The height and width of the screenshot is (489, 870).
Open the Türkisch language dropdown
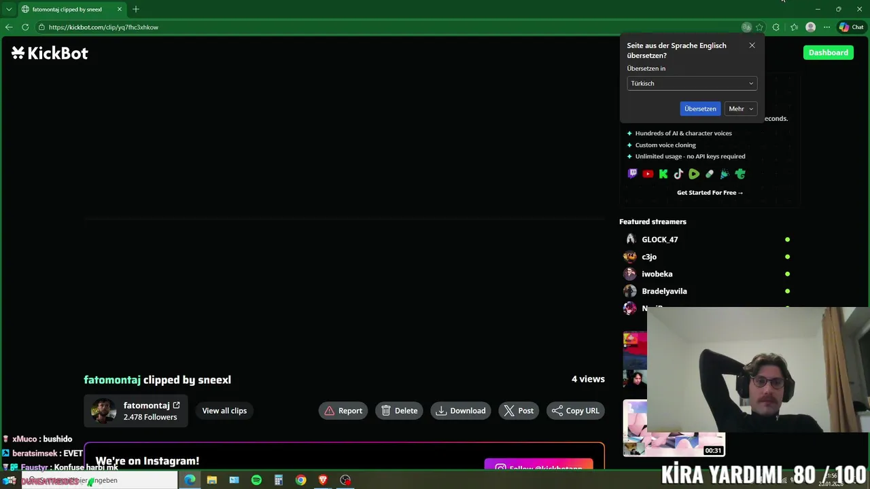691,84
